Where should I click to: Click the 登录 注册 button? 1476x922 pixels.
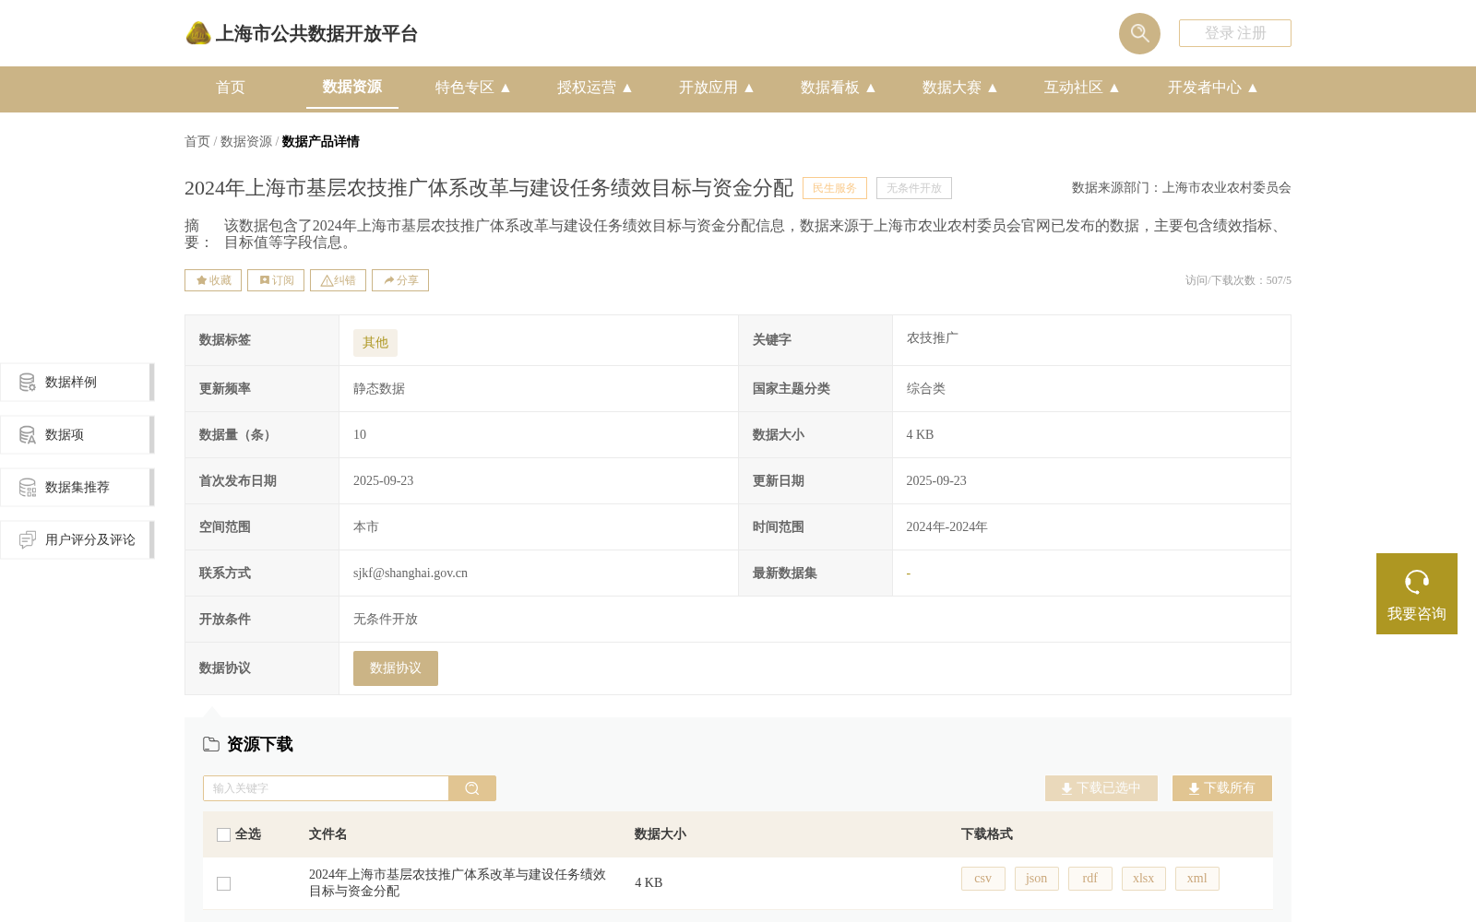point(1235,33)
